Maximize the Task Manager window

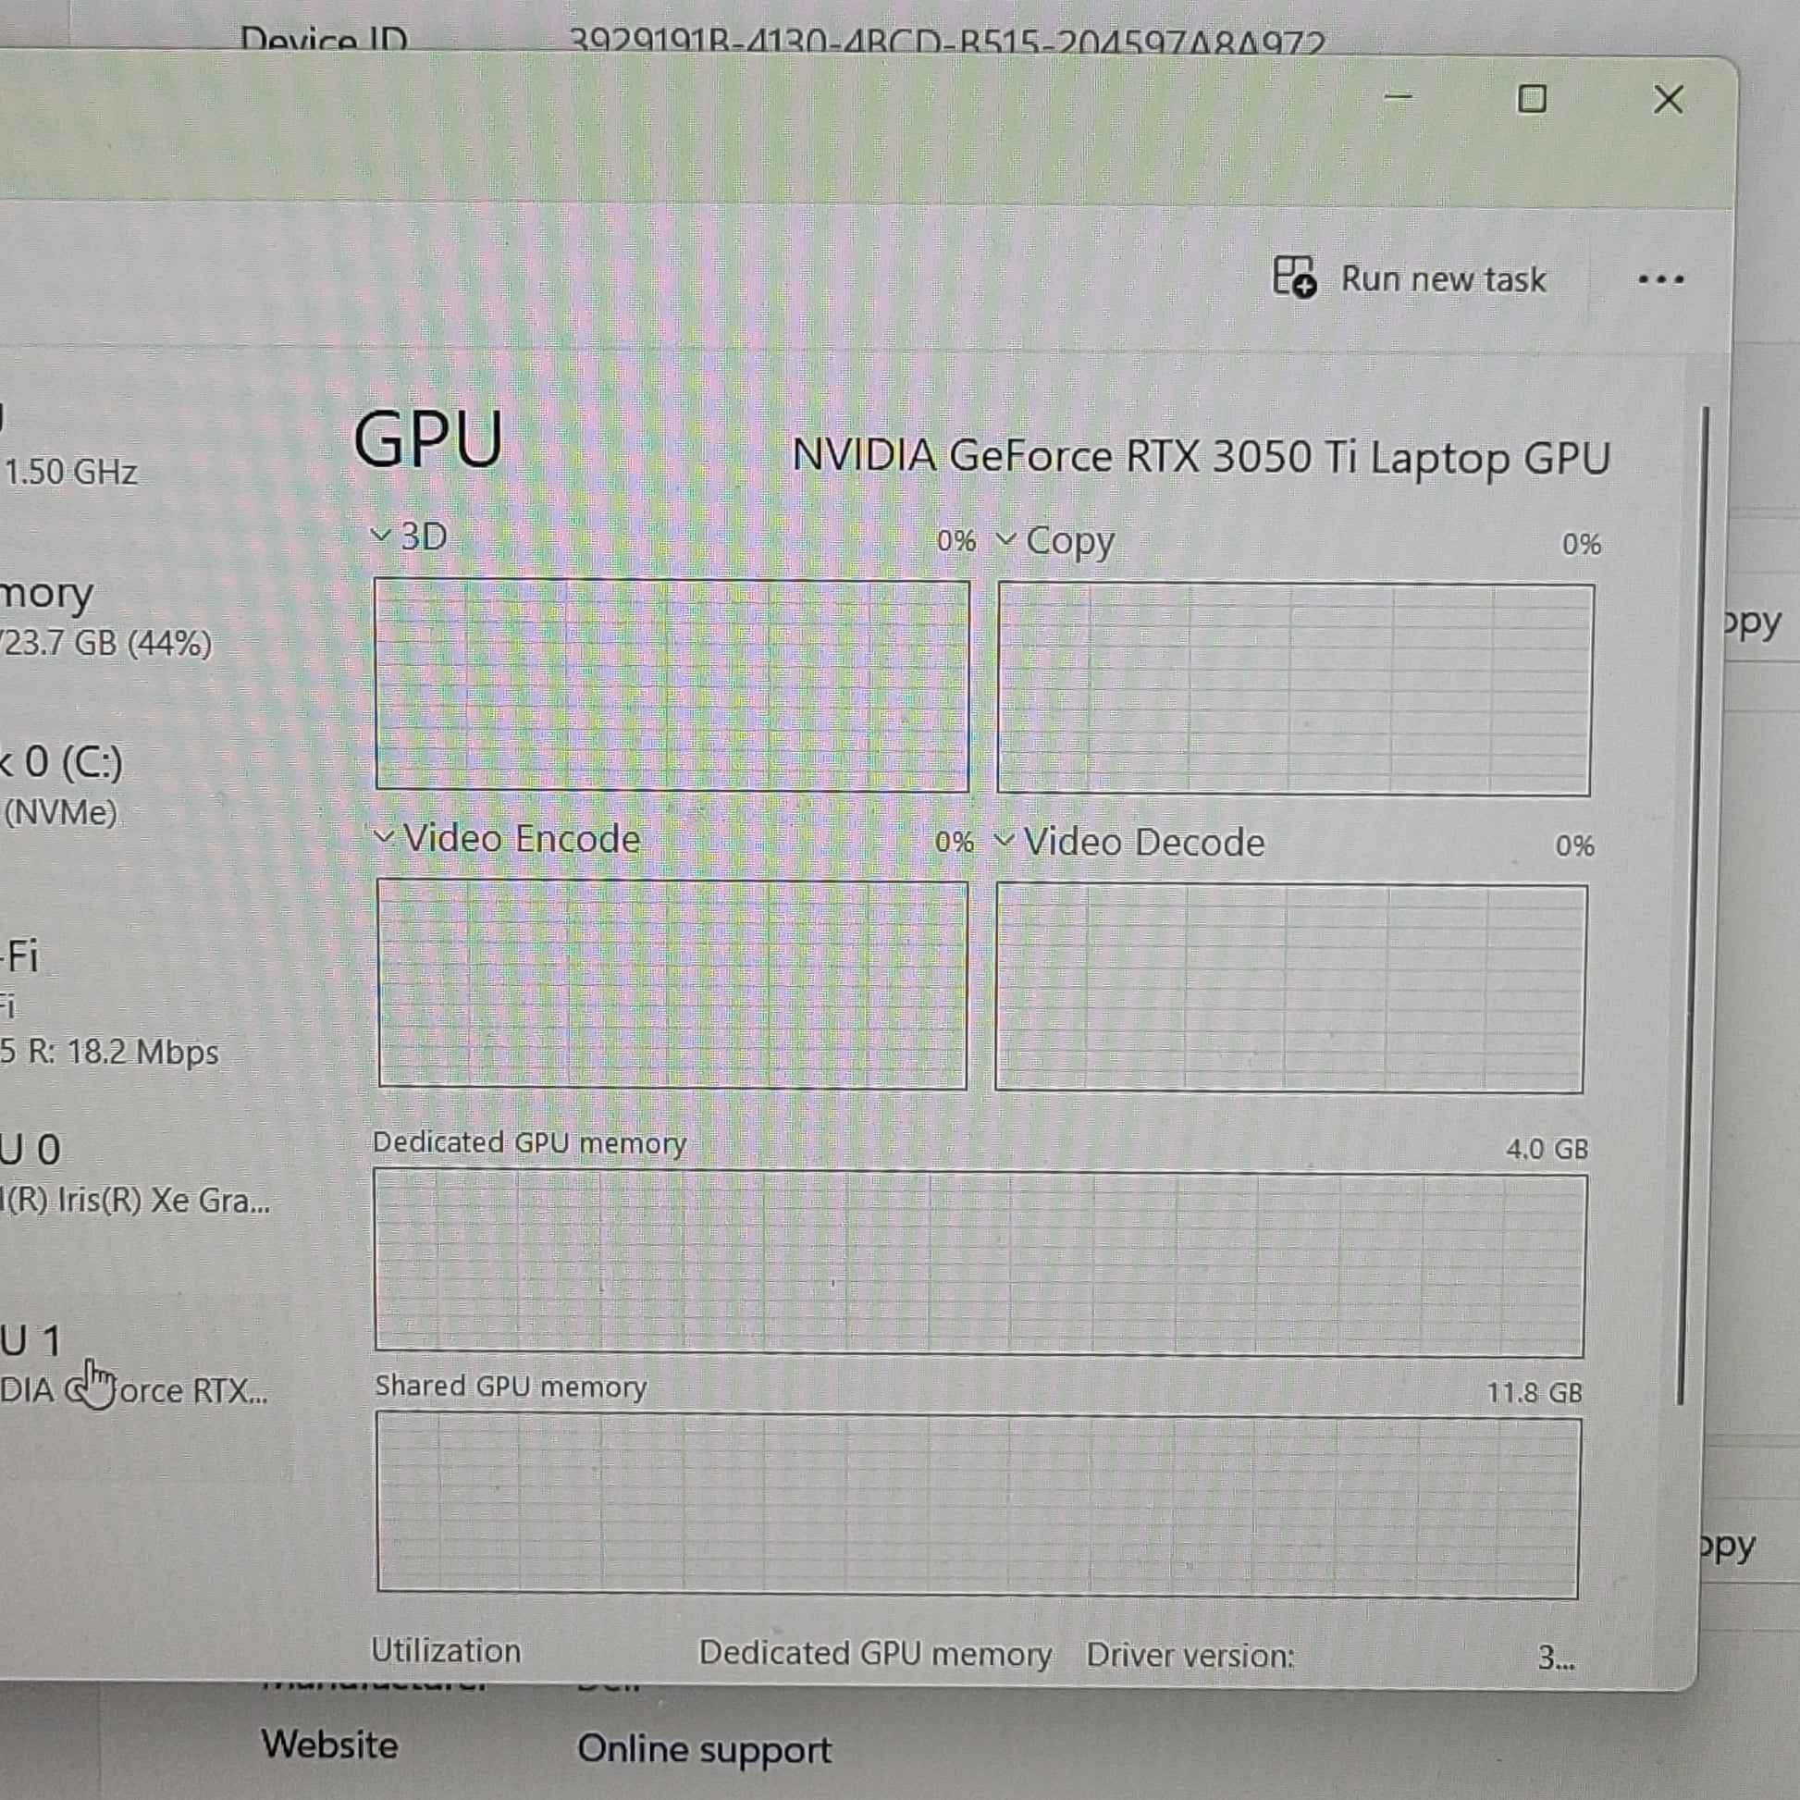pyautogui.click(x=1533, y=98)
